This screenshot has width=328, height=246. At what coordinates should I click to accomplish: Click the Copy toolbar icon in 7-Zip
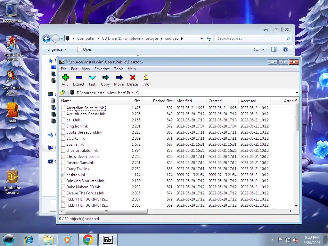pos(105,80)
